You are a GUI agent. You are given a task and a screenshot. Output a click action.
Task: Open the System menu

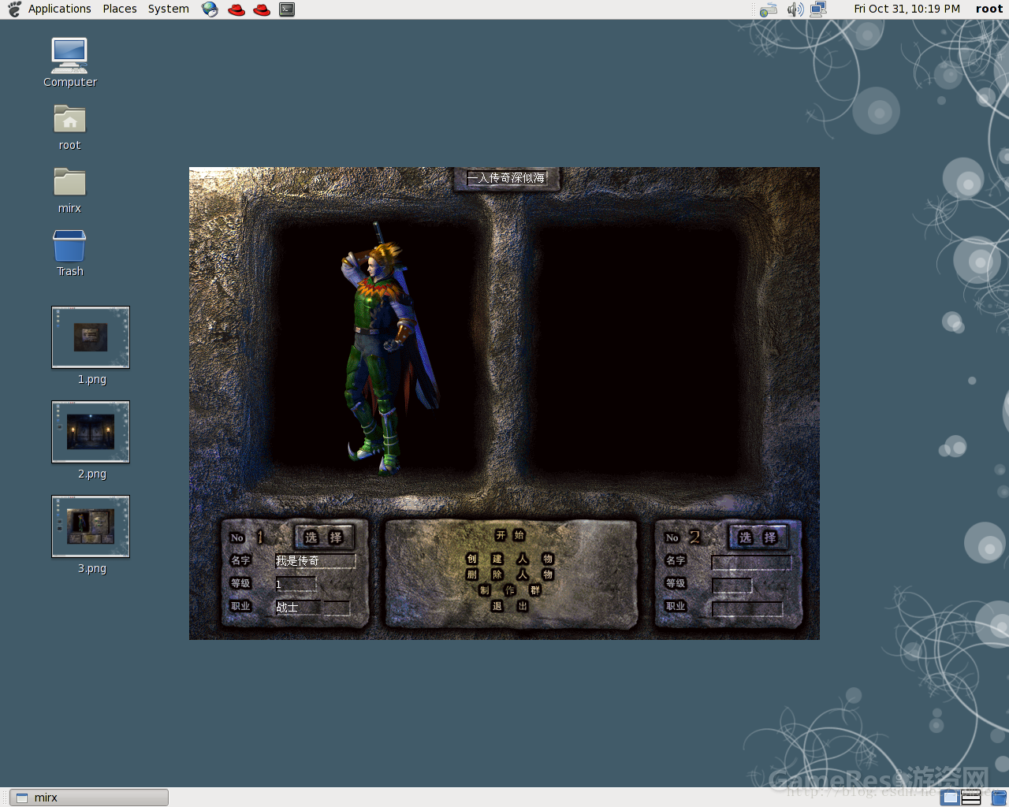[x=169, y=9]
